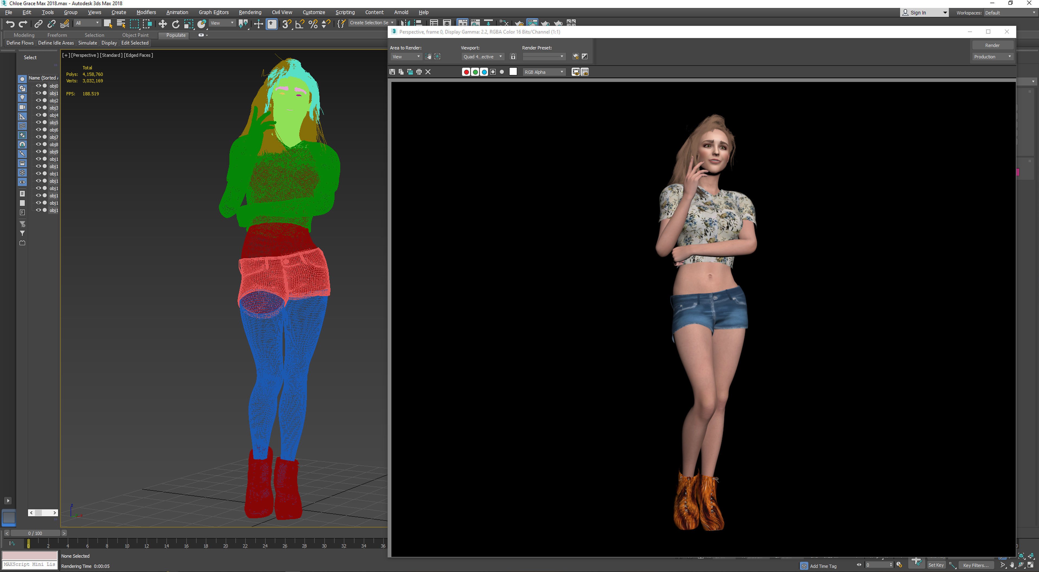Click the Define Idle Areas button
1039x572 pixels.
tap(56, 43)
